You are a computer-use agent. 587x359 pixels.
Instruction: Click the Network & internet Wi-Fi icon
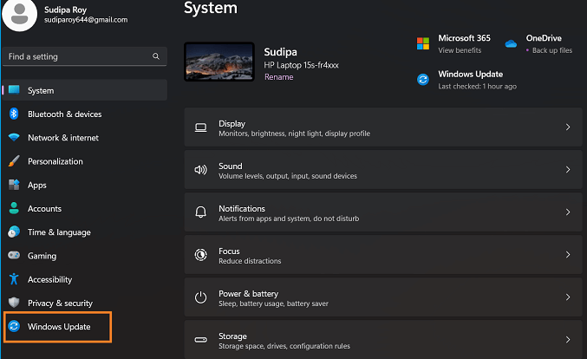14,138
